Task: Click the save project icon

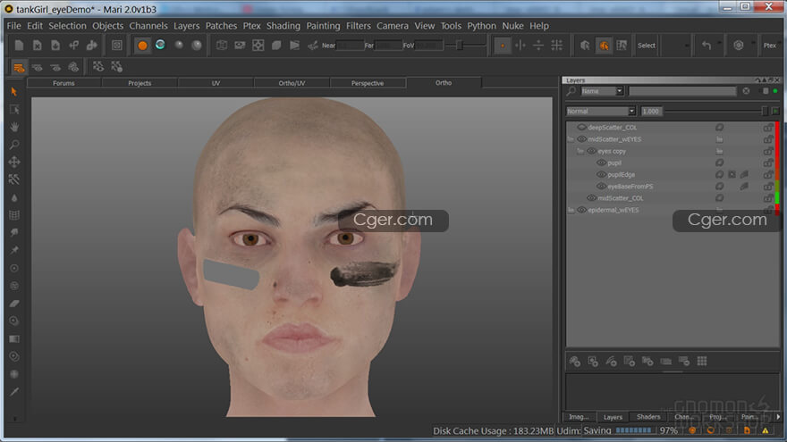Action: 55,46
